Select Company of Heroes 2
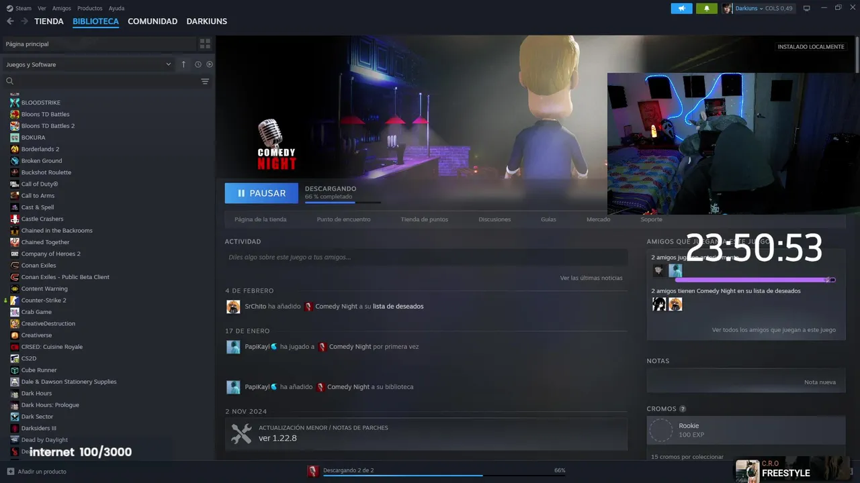This screenshot has width=860, height=483. (51, 254)
